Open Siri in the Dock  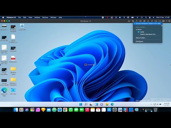(x=27, y=110)
